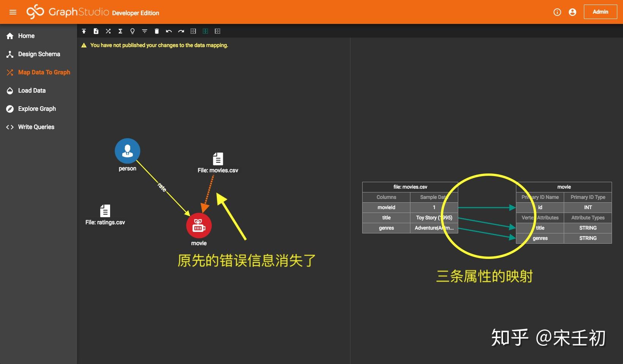
Task: Click the Admin button
Action: click(x=601, y=12)
